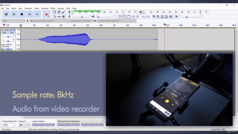Mute the Audio Track
Image resolution: width=238 pixels, height=134 pixels.
click(x=4, y=33)
